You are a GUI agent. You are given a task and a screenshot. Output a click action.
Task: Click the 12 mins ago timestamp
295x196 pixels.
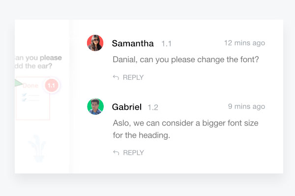(244, 43)
